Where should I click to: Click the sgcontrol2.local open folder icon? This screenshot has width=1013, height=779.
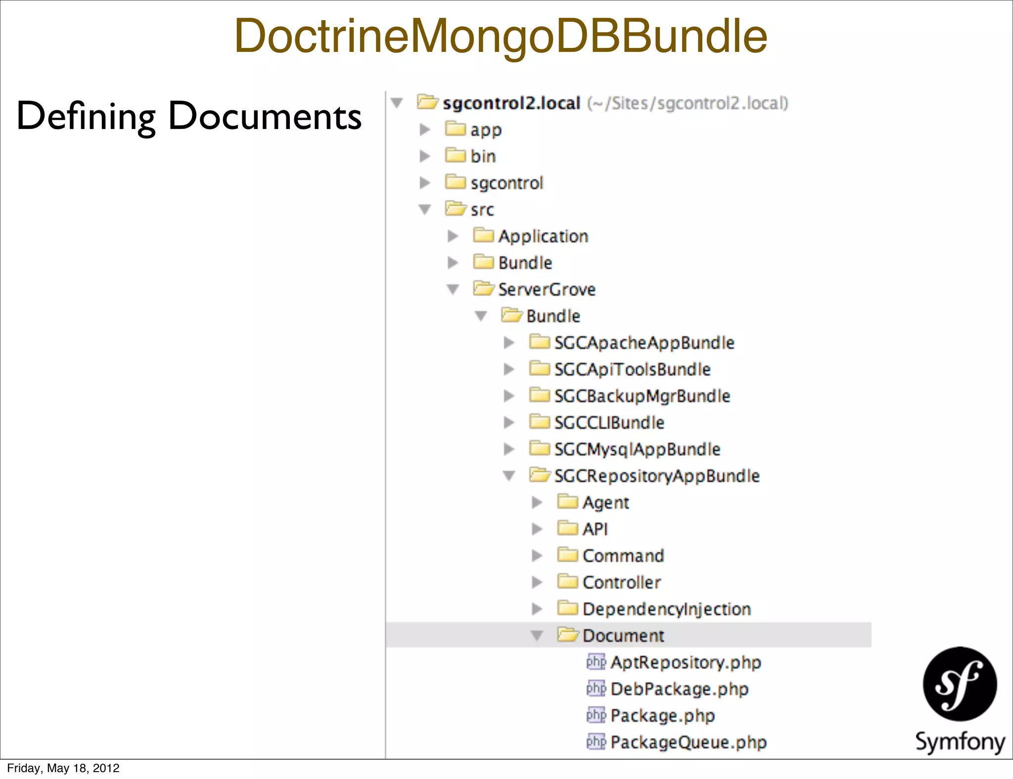point(427,102)
